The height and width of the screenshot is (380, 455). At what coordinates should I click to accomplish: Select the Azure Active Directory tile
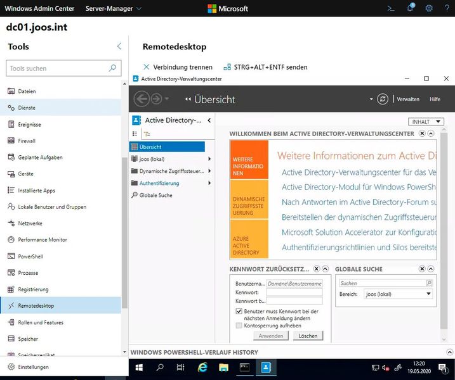click(x=249, y=239)
